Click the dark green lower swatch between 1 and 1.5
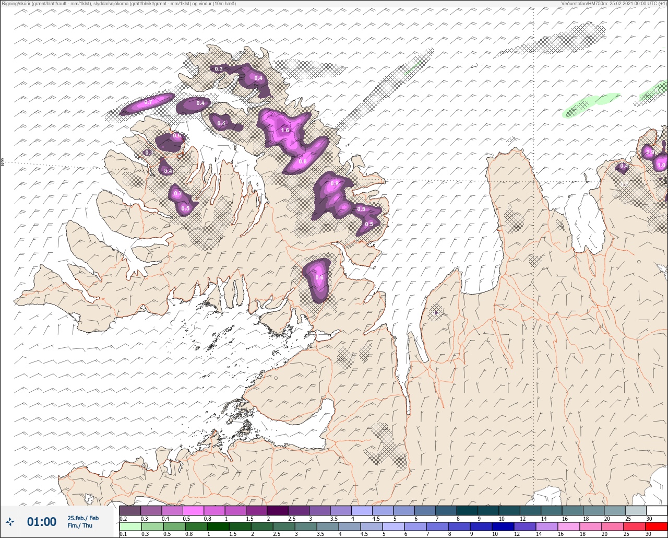 pyautogui.click(x=219, y=527)
